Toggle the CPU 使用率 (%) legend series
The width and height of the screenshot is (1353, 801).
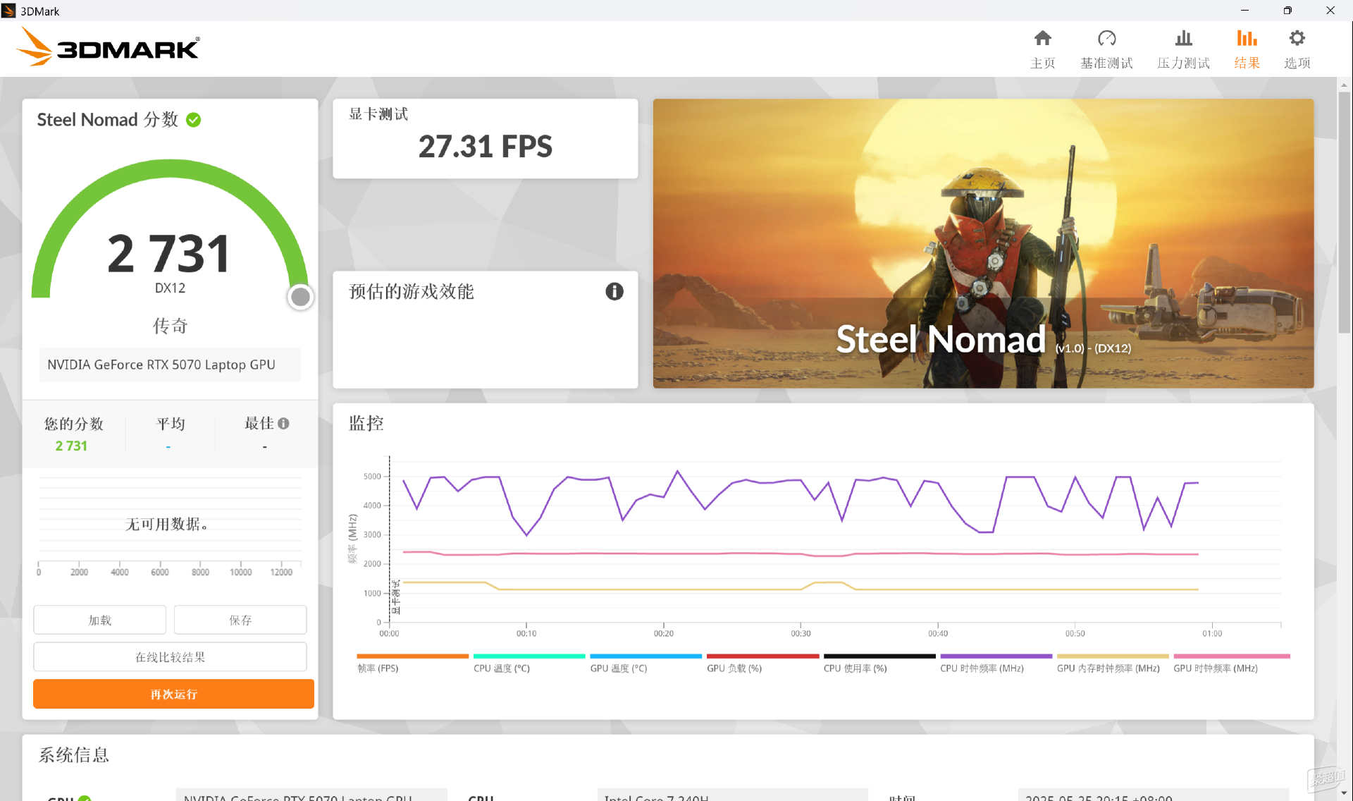(x=879, y=664)
